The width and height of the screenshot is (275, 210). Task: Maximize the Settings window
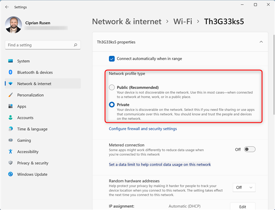tap(255, 5)
